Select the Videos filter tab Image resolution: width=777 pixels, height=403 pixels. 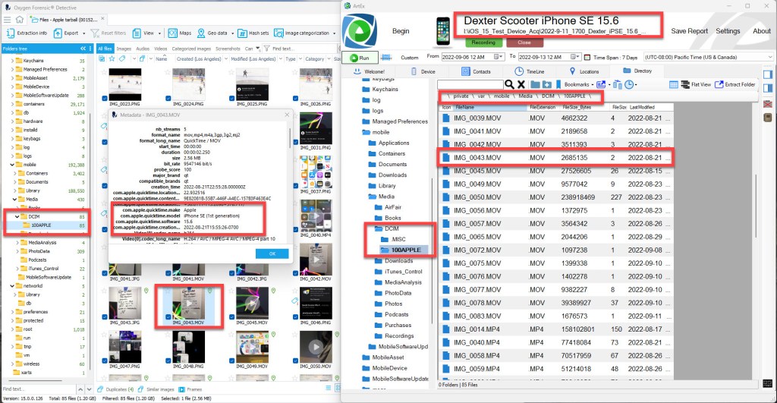160,48
